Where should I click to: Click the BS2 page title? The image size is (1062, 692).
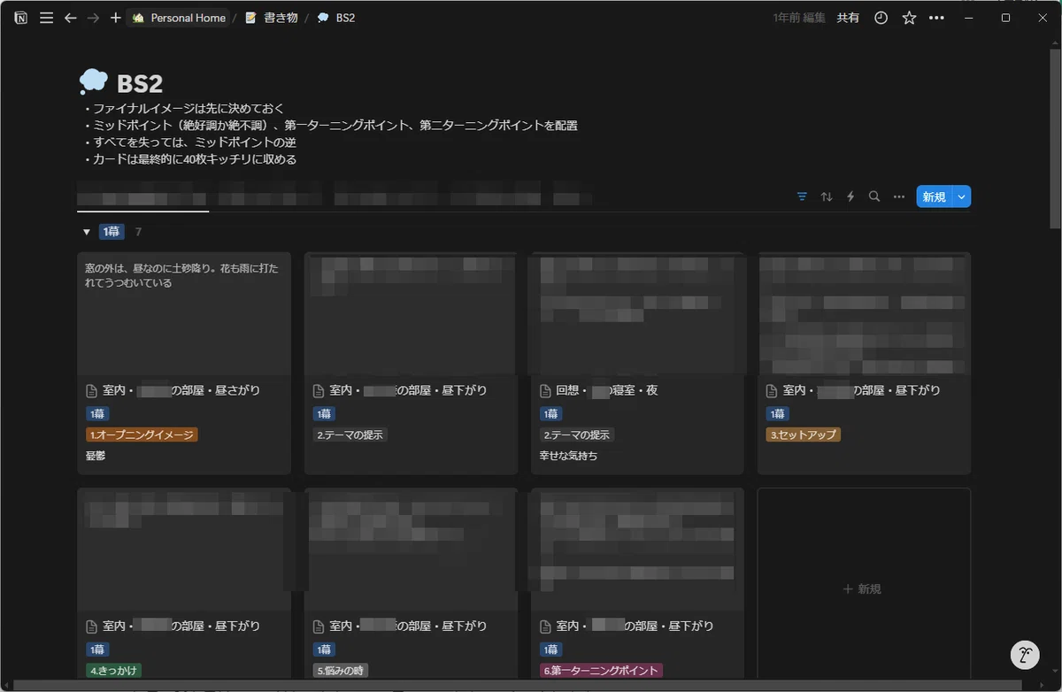(x=140, y=83)
